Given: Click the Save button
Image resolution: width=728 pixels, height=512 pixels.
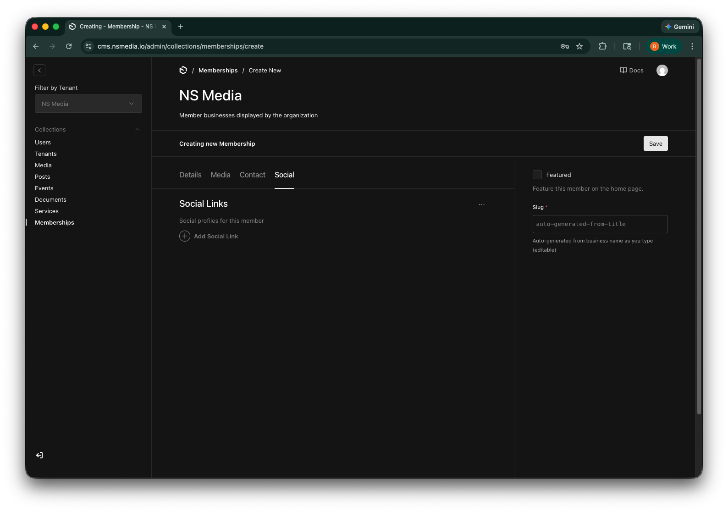Looking at the screenshot, I should (x=656, y=143).
